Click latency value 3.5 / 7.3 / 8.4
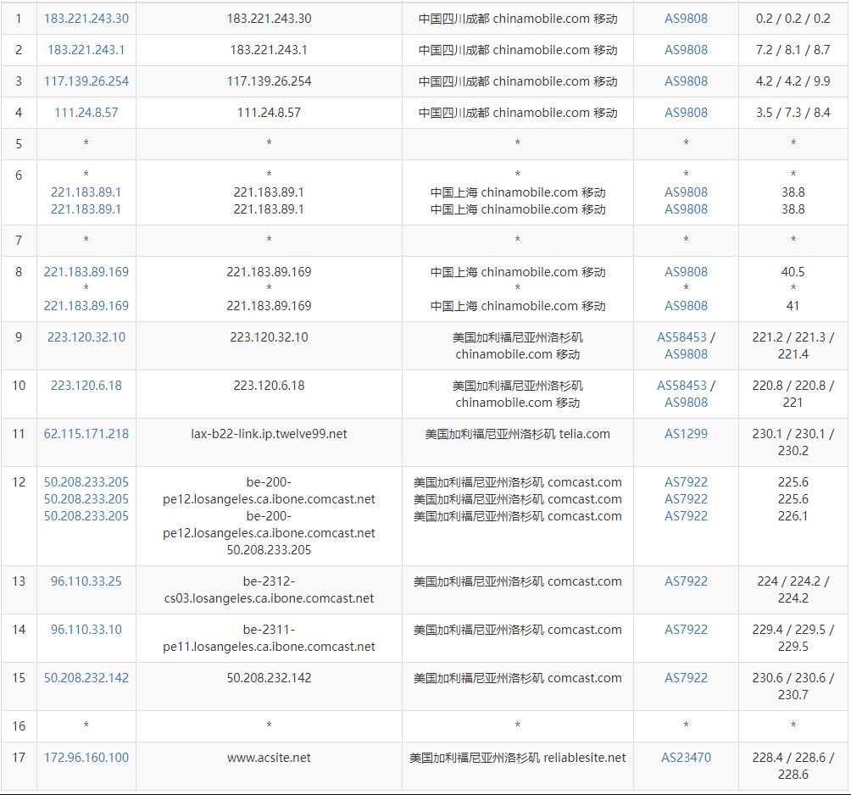Viewport: 851px width, 795px height. point(793,113)
